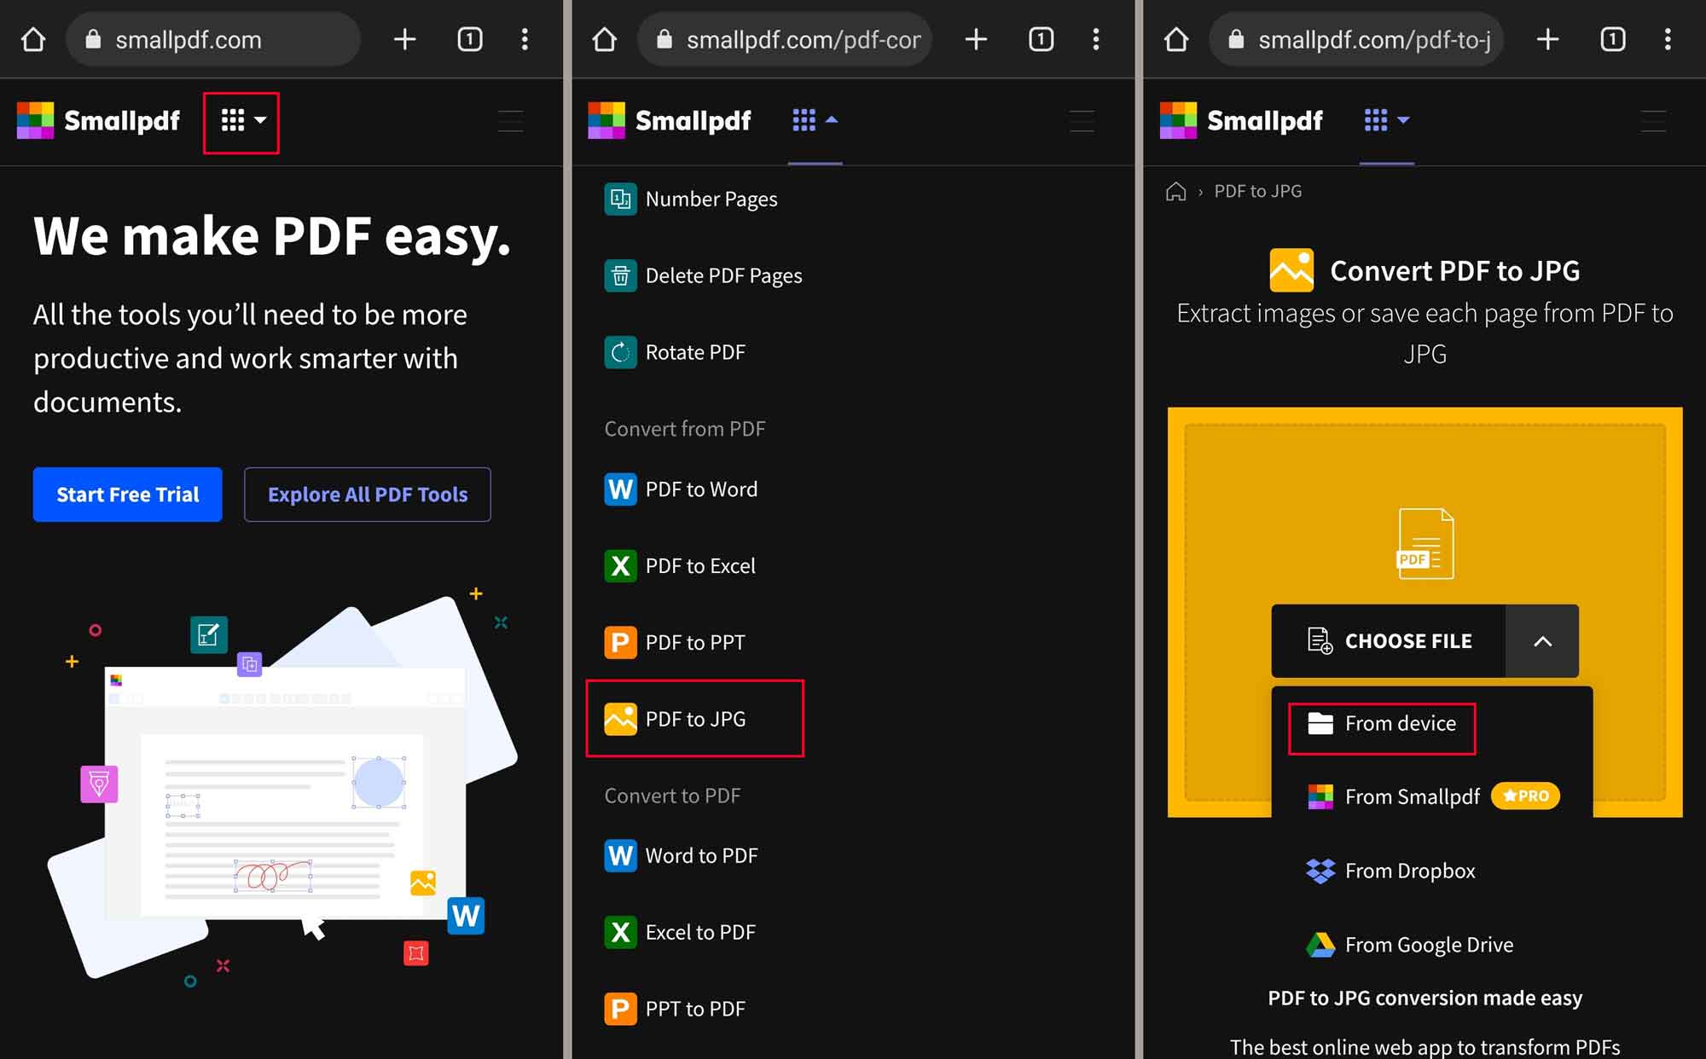Show tab switcher in left browser panel
1706x1059 pixels.
(x=470, y=39)
